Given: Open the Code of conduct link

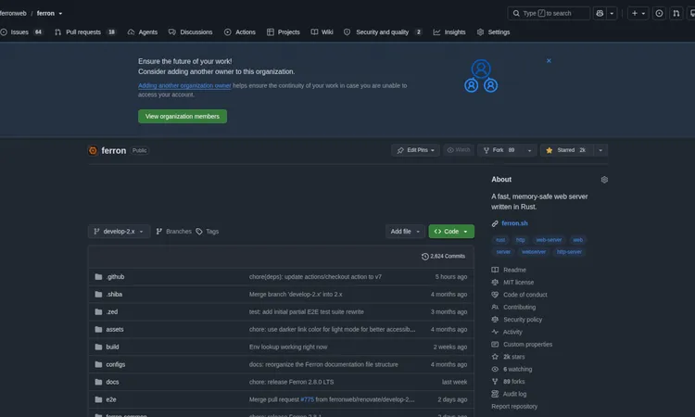Looking at the screenshot, I should 519,295.
